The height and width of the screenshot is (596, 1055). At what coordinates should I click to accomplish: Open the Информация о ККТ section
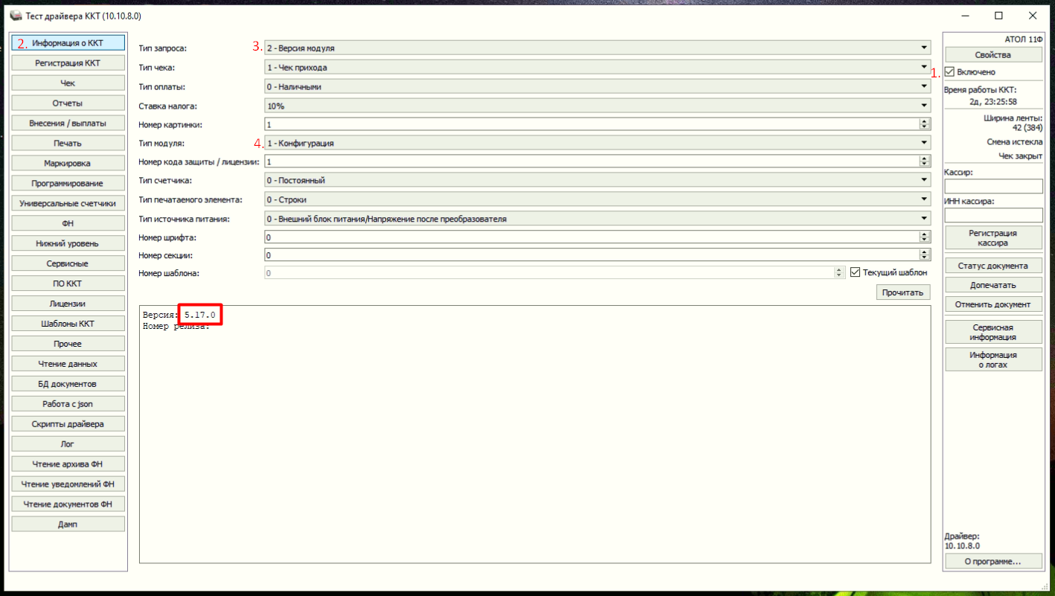pos(68,43)
